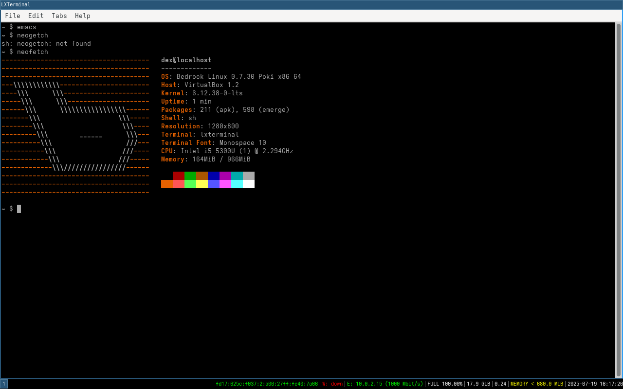Click the 'FULL 100.00%' battery status
Viewport: 623px width, 389px height.
point(445,384)
